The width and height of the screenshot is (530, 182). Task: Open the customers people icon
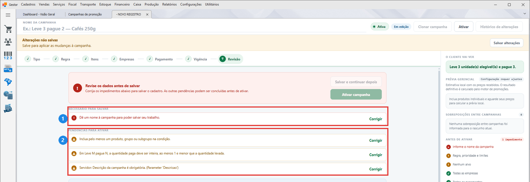8,42
